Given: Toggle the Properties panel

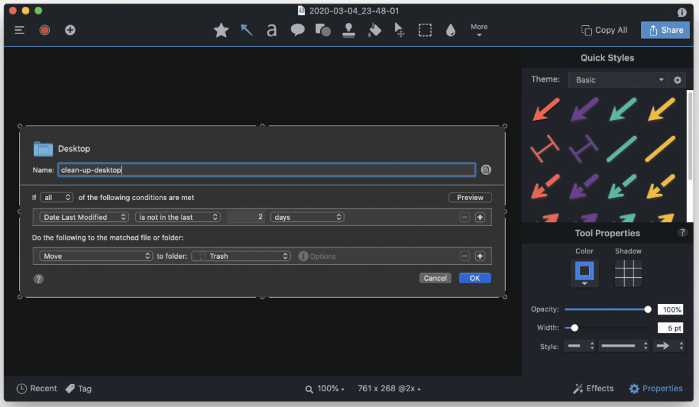Looking at the screenshot, I should pos(655,389).
